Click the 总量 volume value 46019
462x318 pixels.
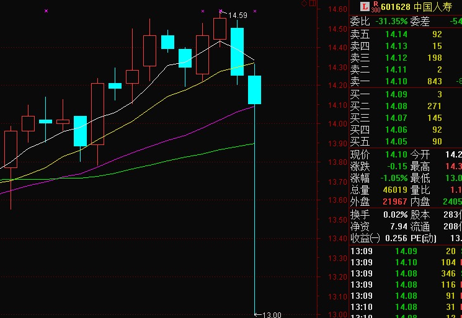[x=396, y=190]
